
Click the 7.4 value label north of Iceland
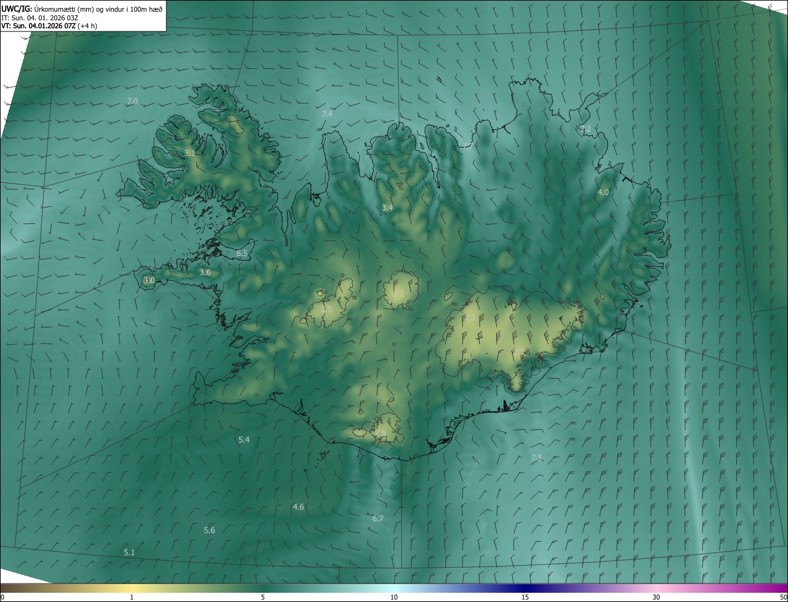pos(327,114)
